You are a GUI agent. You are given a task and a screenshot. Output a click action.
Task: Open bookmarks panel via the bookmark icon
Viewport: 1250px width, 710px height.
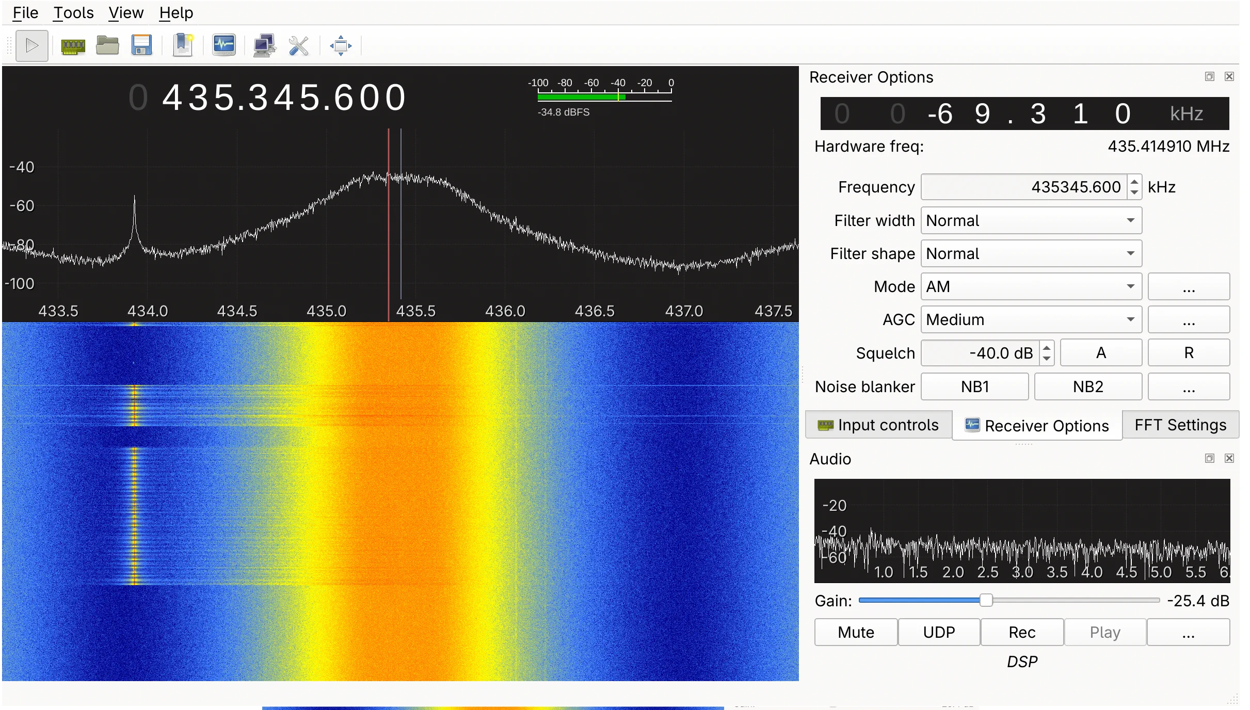183,45
